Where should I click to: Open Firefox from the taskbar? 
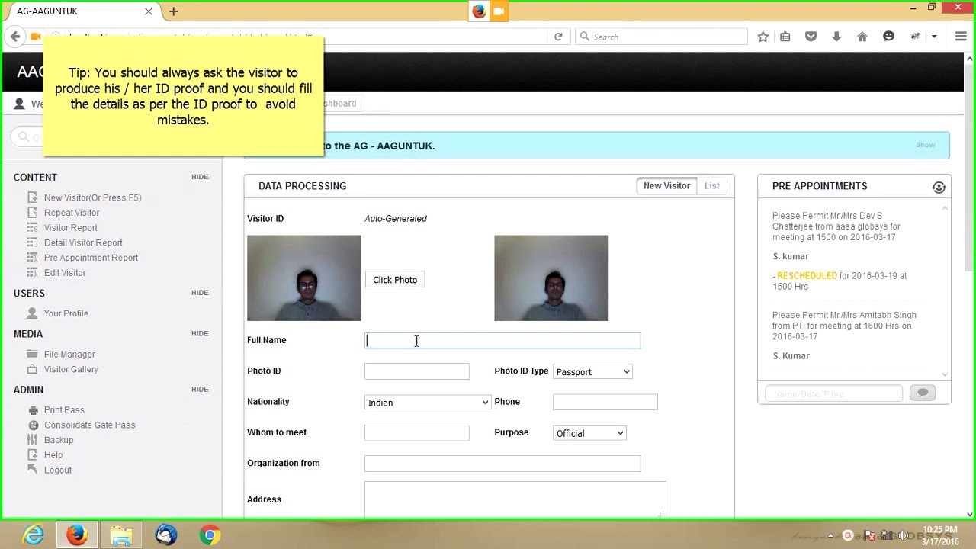tap(76, 535)
